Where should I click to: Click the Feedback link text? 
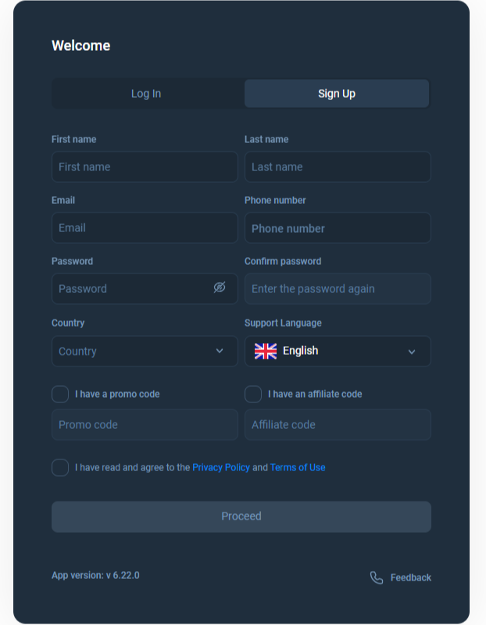(x=411, y=577)
